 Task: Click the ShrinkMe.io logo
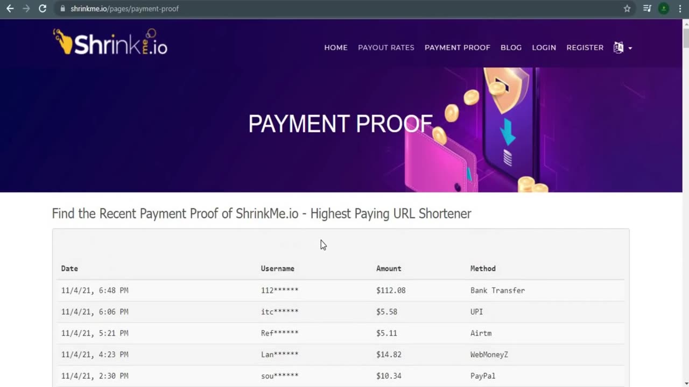pos(110,42)
